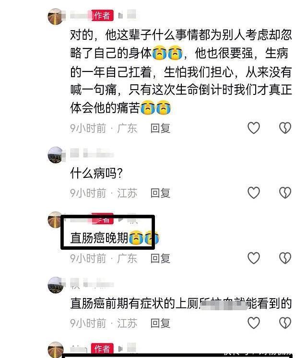Open the bottom author avatar
307x358 pixels.
[x=55, y=349]
